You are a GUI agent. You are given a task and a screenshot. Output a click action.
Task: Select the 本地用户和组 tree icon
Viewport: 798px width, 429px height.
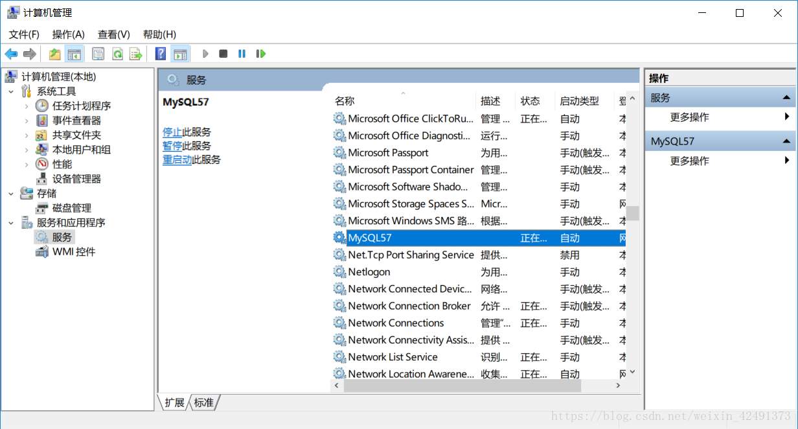pyautogui.click(x=41, y=150)
